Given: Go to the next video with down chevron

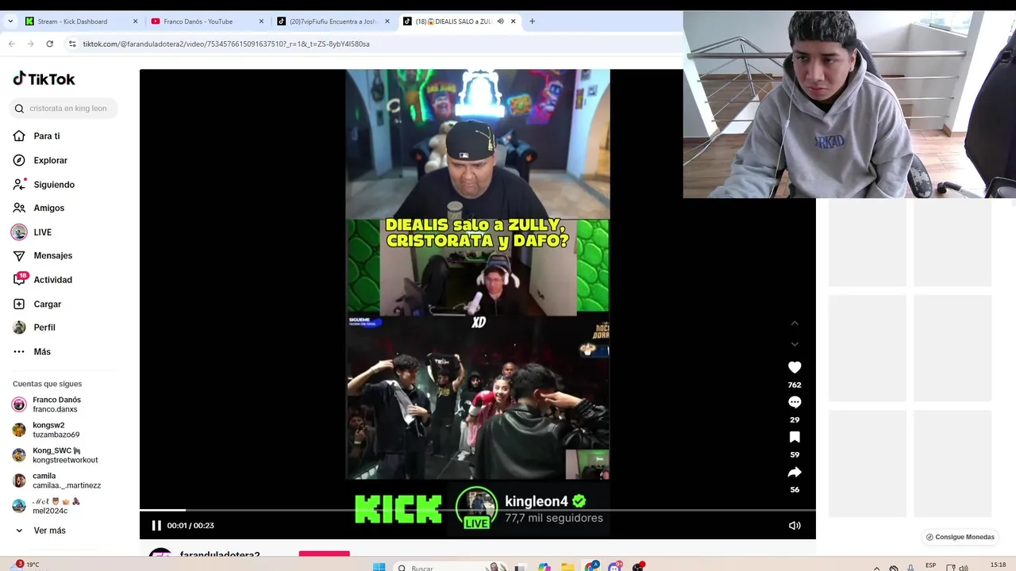Looking at the screenshot, I should click(x=795, y=344).
